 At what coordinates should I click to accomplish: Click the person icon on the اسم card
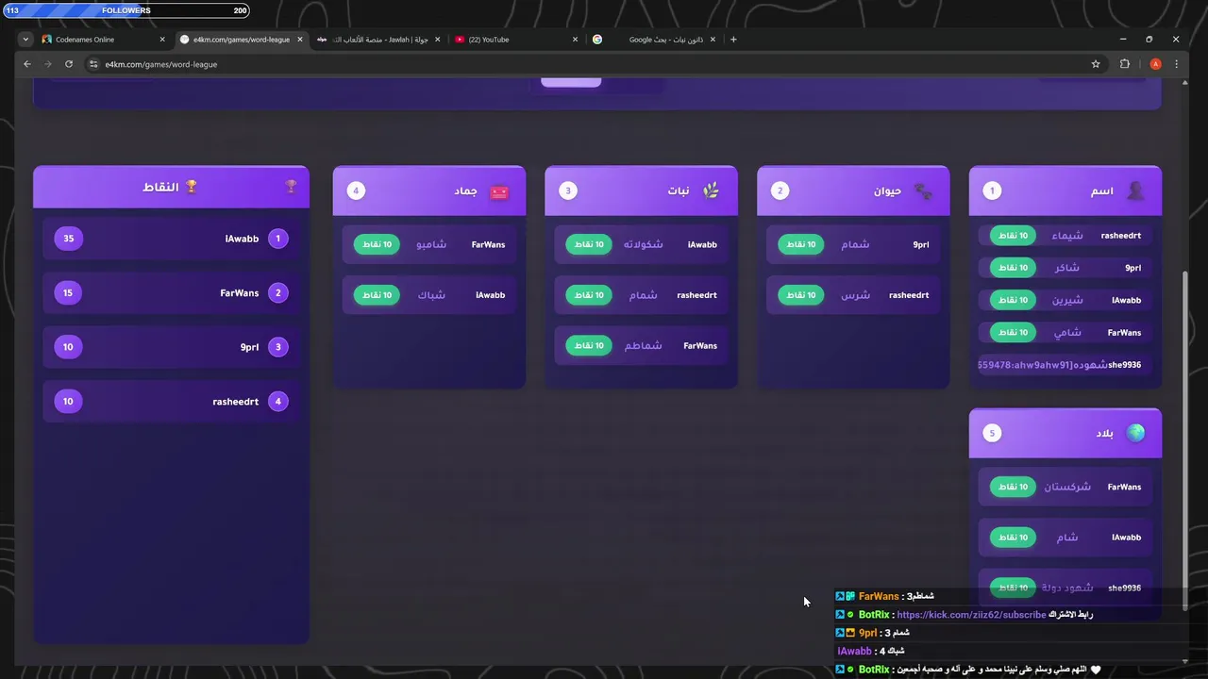point(1135,190)
